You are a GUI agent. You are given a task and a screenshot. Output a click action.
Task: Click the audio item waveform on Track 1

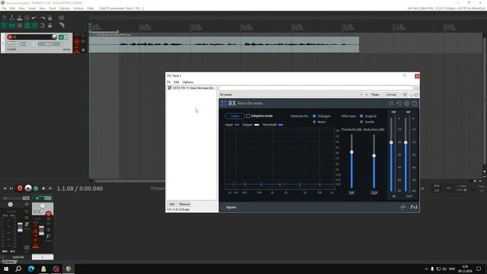click(x=224, y=44)
